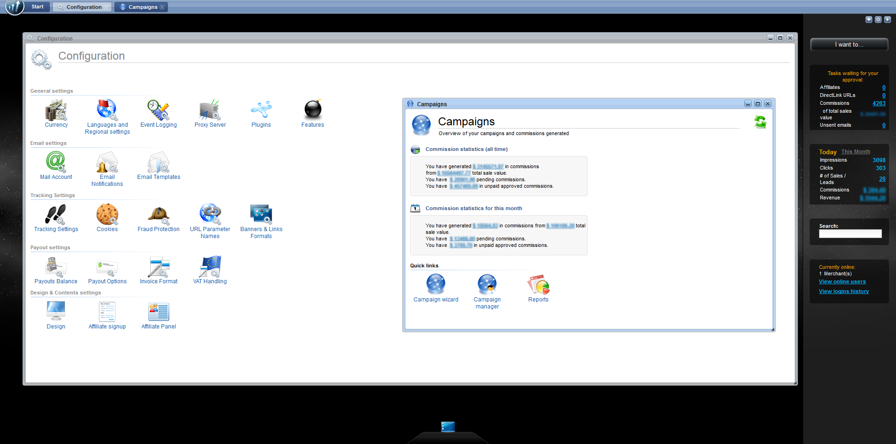896x444 pixels.
Task: Maximize the Campaigns window
Action: (x=757, y=104)
